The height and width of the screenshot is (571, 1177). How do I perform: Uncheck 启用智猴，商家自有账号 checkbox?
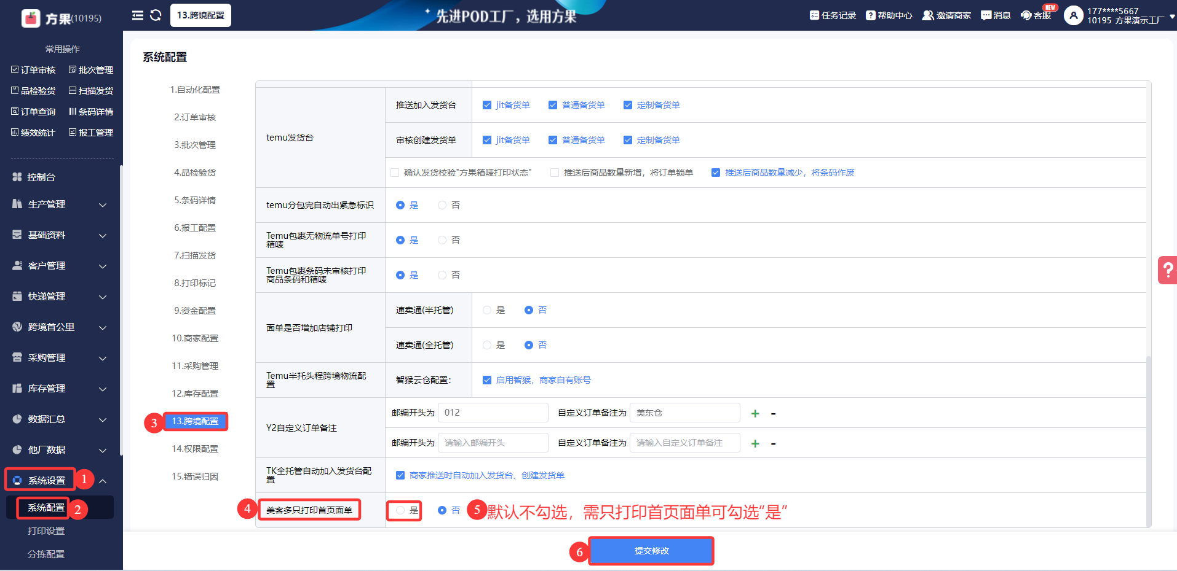click(x=487, y=380)
